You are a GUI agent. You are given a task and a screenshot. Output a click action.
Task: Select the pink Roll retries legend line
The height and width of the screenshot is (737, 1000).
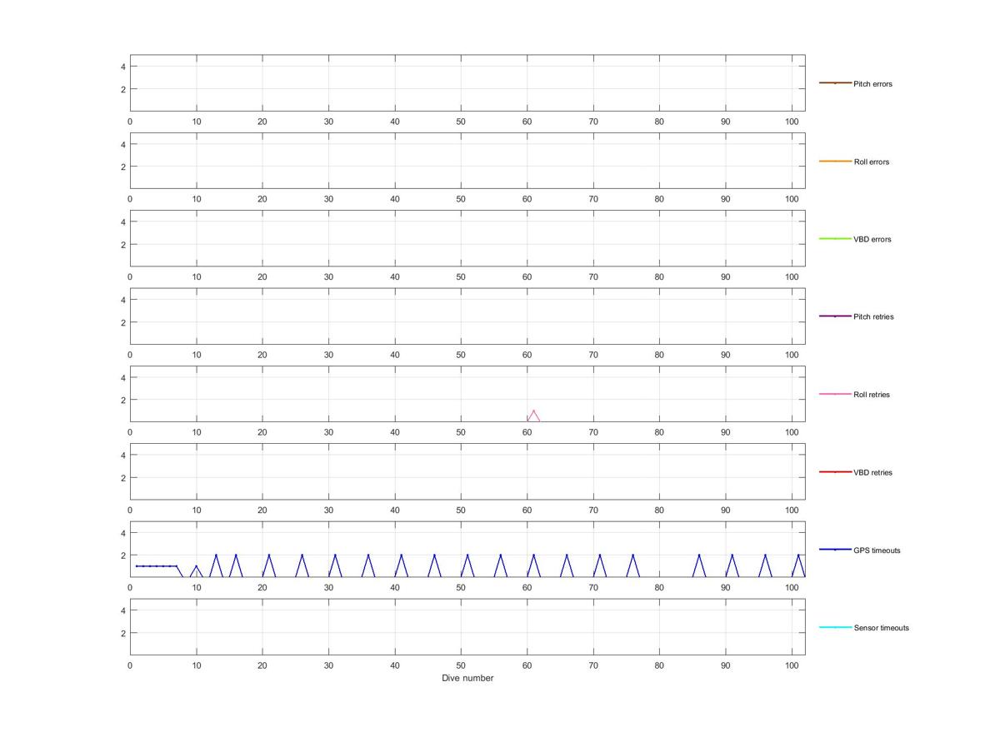coord(835,394)
